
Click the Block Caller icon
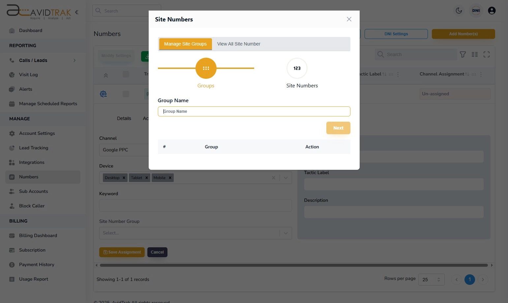[12, 206]
